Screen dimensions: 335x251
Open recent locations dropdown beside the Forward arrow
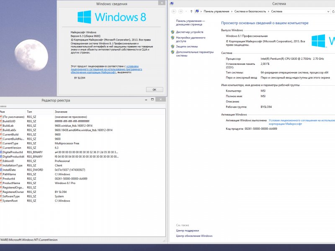(x=186, y=12)
